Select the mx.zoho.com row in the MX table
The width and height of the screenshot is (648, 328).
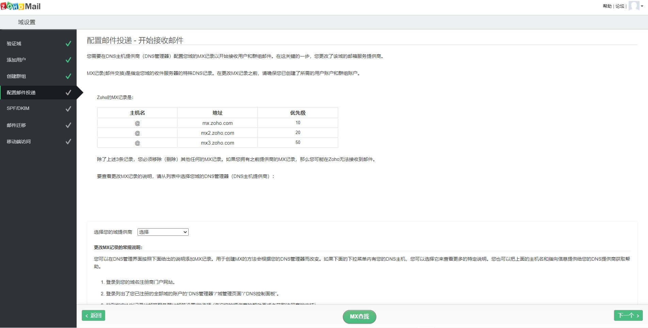pos(217,123)
